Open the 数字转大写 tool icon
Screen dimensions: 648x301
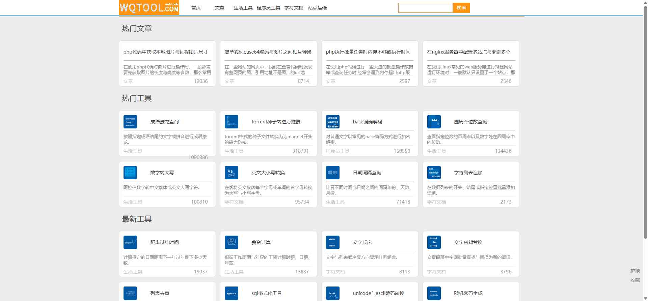(x=130, y=173)
